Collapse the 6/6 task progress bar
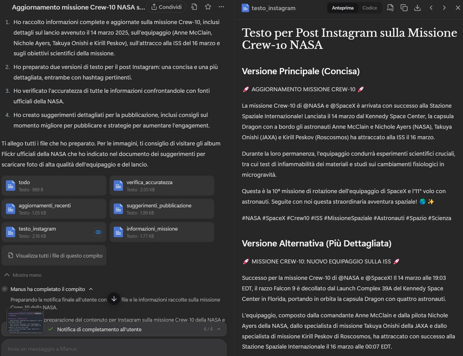This screenshot has width=463, height=356. coord(219,329)
